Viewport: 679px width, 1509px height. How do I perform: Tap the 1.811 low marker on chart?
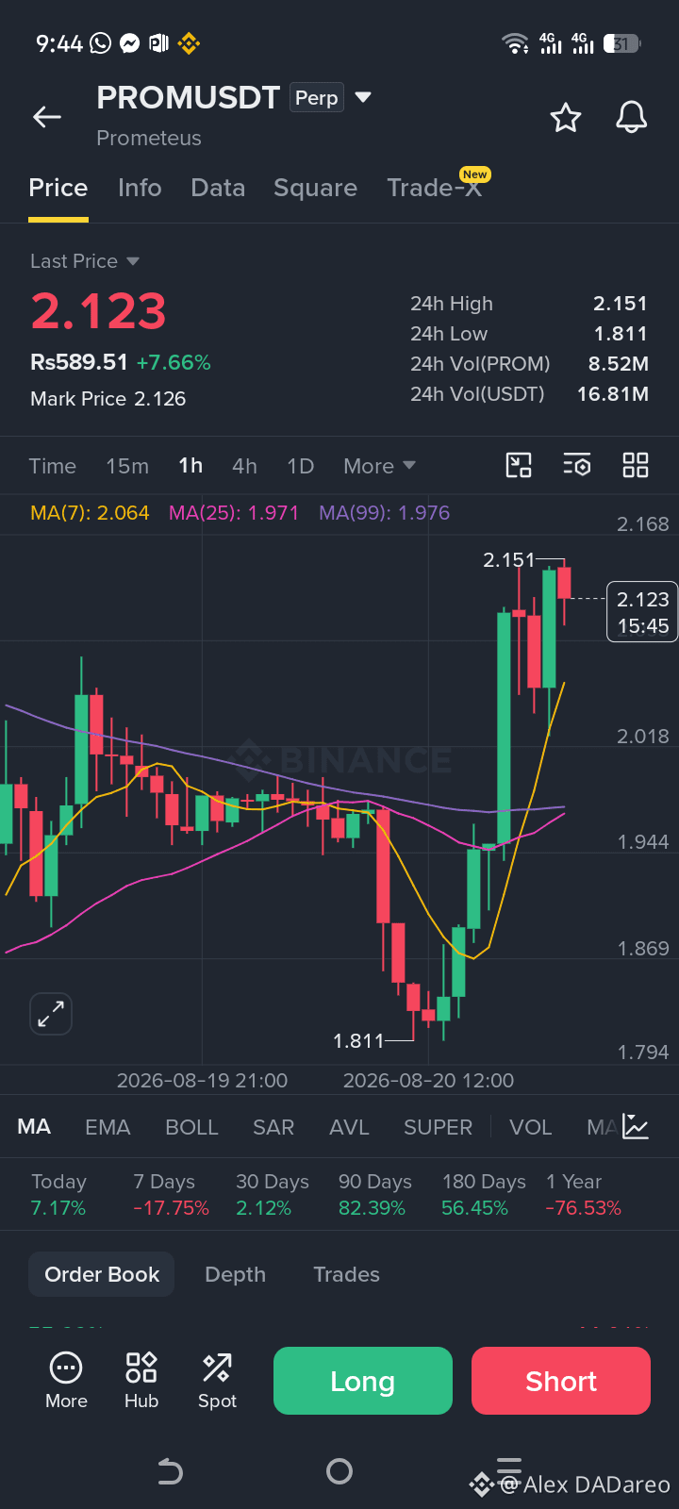click(359, 1041)
